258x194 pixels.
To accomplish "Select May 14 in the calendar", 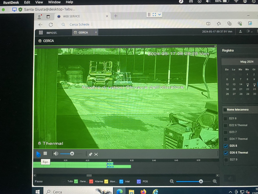I will pyautogui.click(x=241, y=84).
